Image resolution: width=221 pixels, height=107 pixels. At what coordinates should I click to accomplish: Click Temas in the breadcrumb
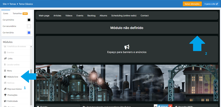12,4
